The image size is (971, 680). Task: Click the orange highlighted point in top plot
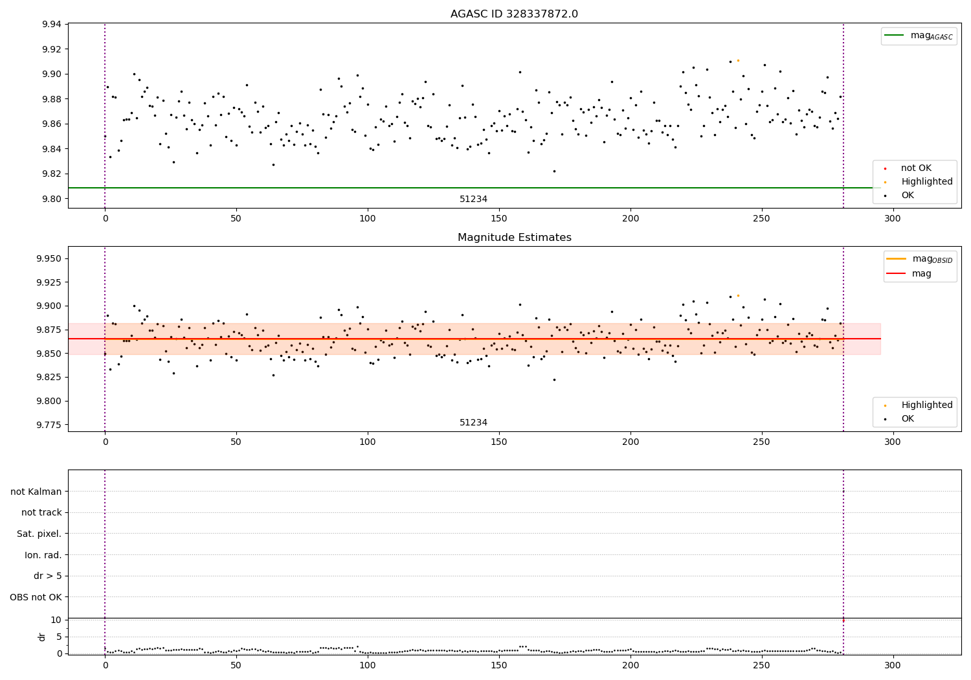point(738,60)
